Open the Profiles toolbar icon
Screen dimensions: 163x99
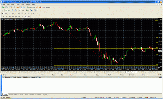(7, 7)
